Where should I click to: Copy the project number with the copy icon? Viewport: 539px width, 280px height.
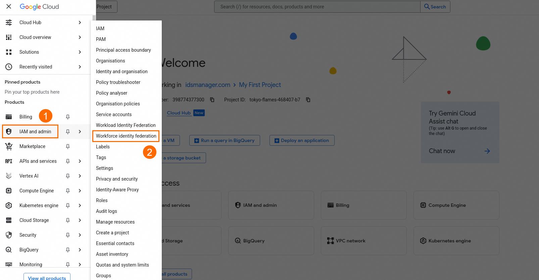pyautogui.click(x=212, y=100)
